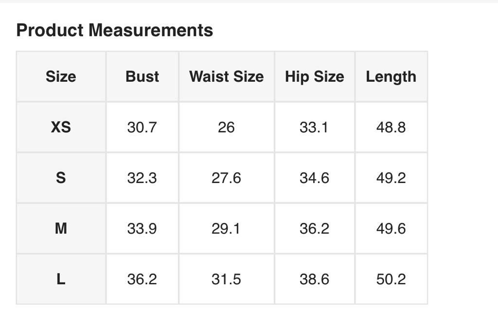
Task: Click the XS size row label
Action: tap(61, 127)
